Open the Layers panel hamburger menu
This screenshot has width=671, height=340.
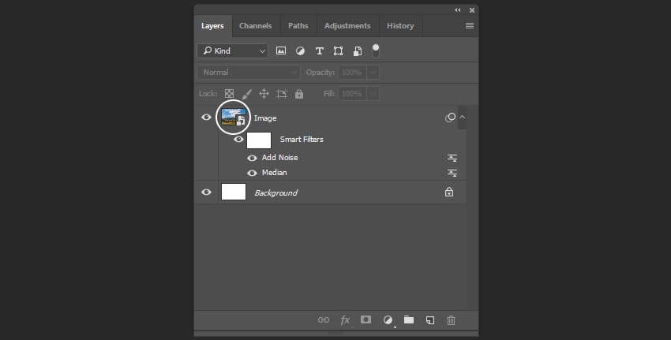[x=470, y=26]
